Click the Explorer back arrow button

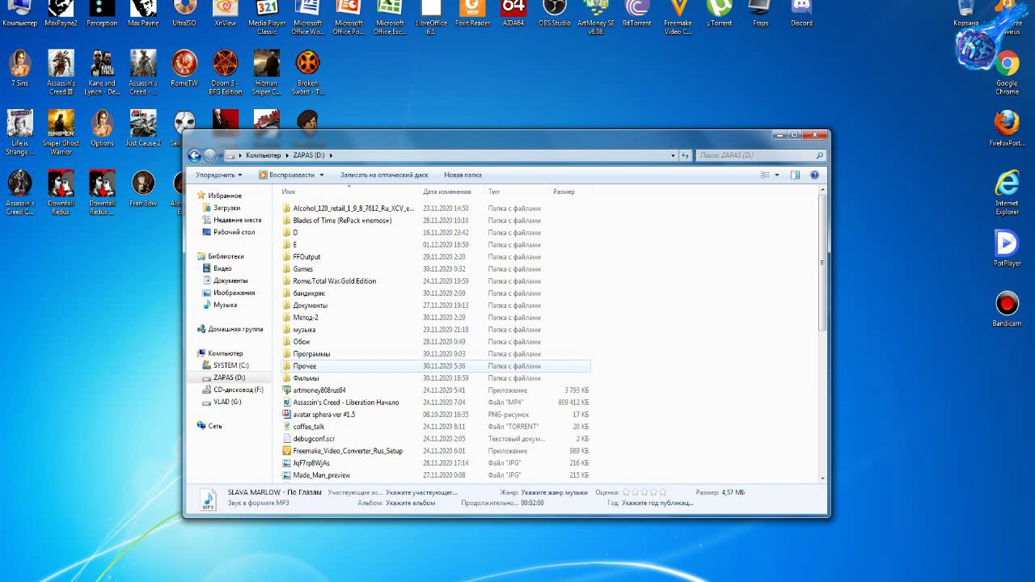195,155
